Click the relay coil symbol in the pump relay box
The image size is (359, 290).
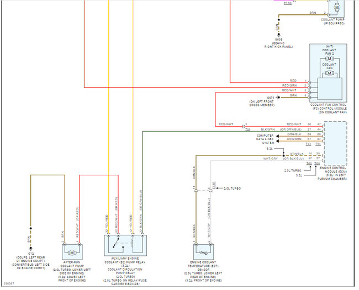[x=133, y=243]
